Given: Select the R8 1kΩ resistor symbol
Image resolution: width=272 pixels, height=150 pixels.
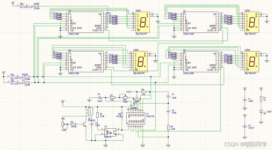Looking at the screenshot, I should click(168, 128).
